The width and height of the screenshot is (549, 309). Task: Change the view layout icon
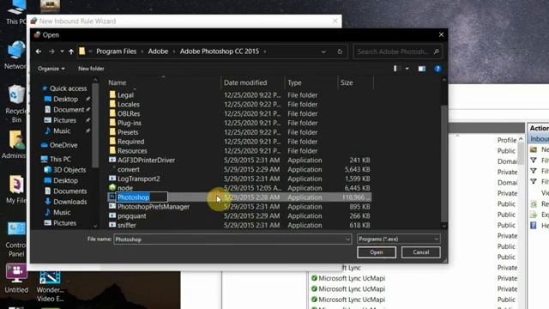click(397, 69)
